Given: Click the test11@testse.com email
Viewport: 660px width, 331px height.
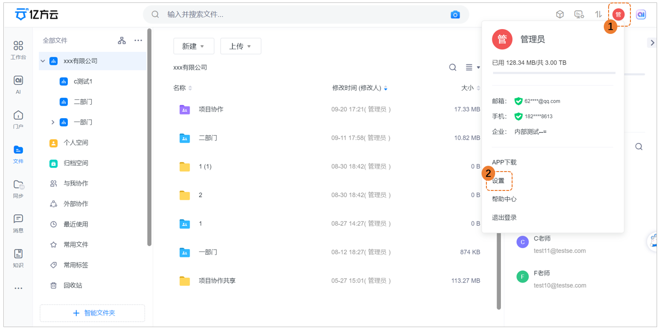Looking at the screenshot, I should (560, 251).
